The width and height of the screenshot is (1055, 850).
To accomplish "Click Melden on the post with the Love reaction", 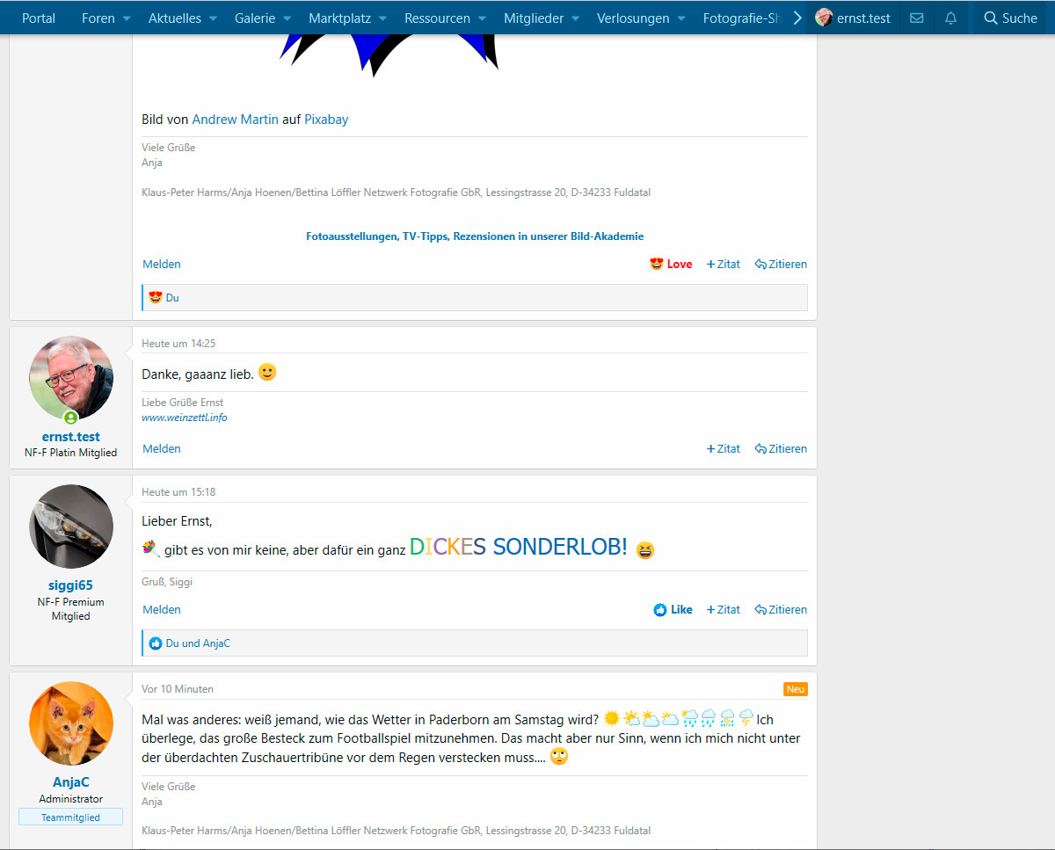I will click(162, 264).
